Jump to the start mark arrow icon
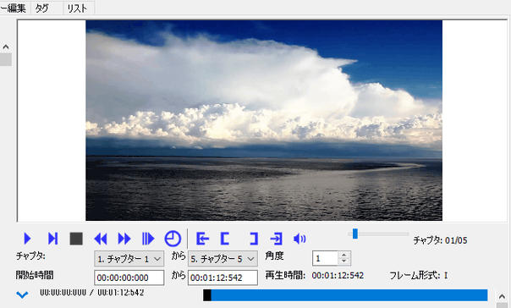The image size is (511, 308). [202, 239]
